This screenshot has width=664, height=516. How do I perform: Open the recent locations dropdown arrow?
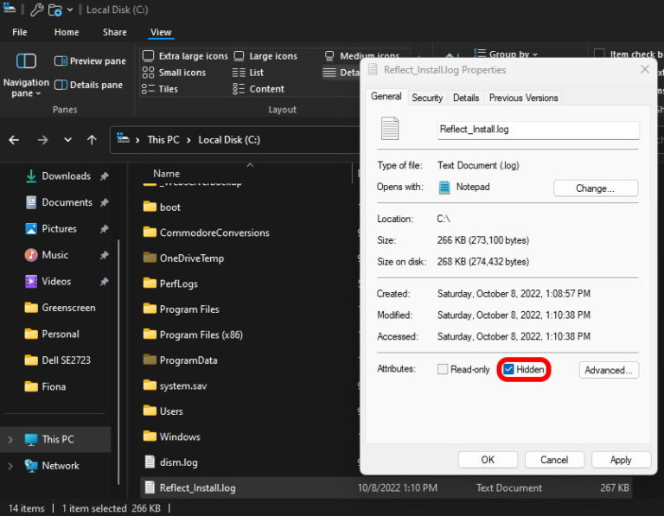(x=67, y=140)
